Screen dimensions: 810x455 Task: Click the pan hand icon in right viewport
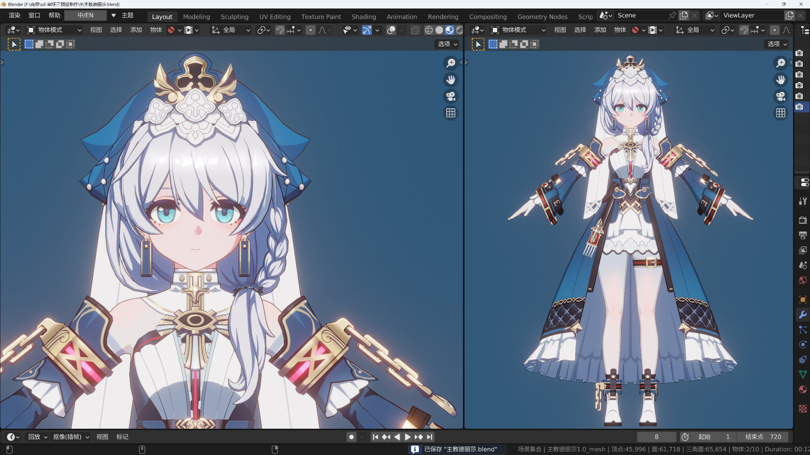pos(780,80)
